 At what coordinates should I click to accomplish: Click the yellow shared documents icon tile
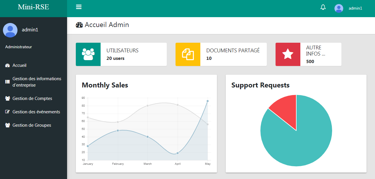pos(188,54)
